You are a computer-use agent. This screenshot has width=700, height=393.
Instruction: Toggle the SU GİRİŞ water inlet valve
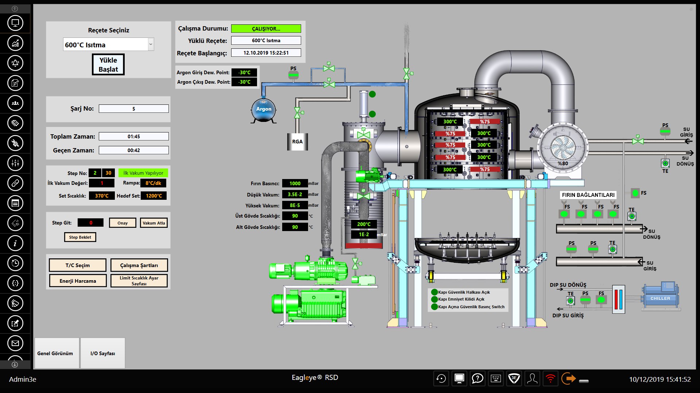(x=638, y=141)
